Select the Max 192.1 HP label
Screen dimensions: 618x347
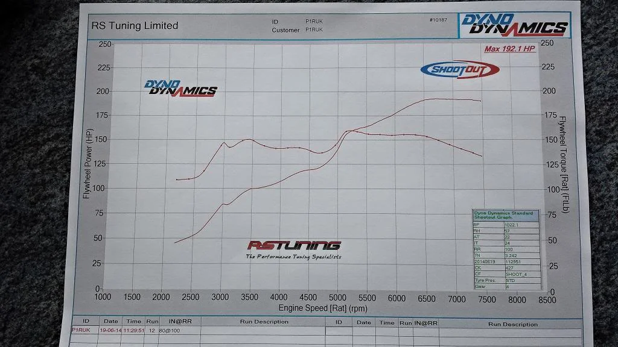(509, 49)
